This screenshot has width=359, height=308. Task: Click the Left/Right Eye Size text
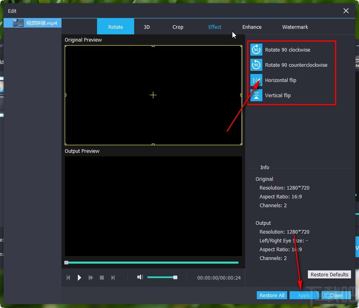[284, 240]
